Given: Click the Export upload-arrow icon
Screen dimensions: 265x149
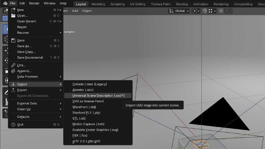Looking at the screenshot, I should click(x=13, y=90).
